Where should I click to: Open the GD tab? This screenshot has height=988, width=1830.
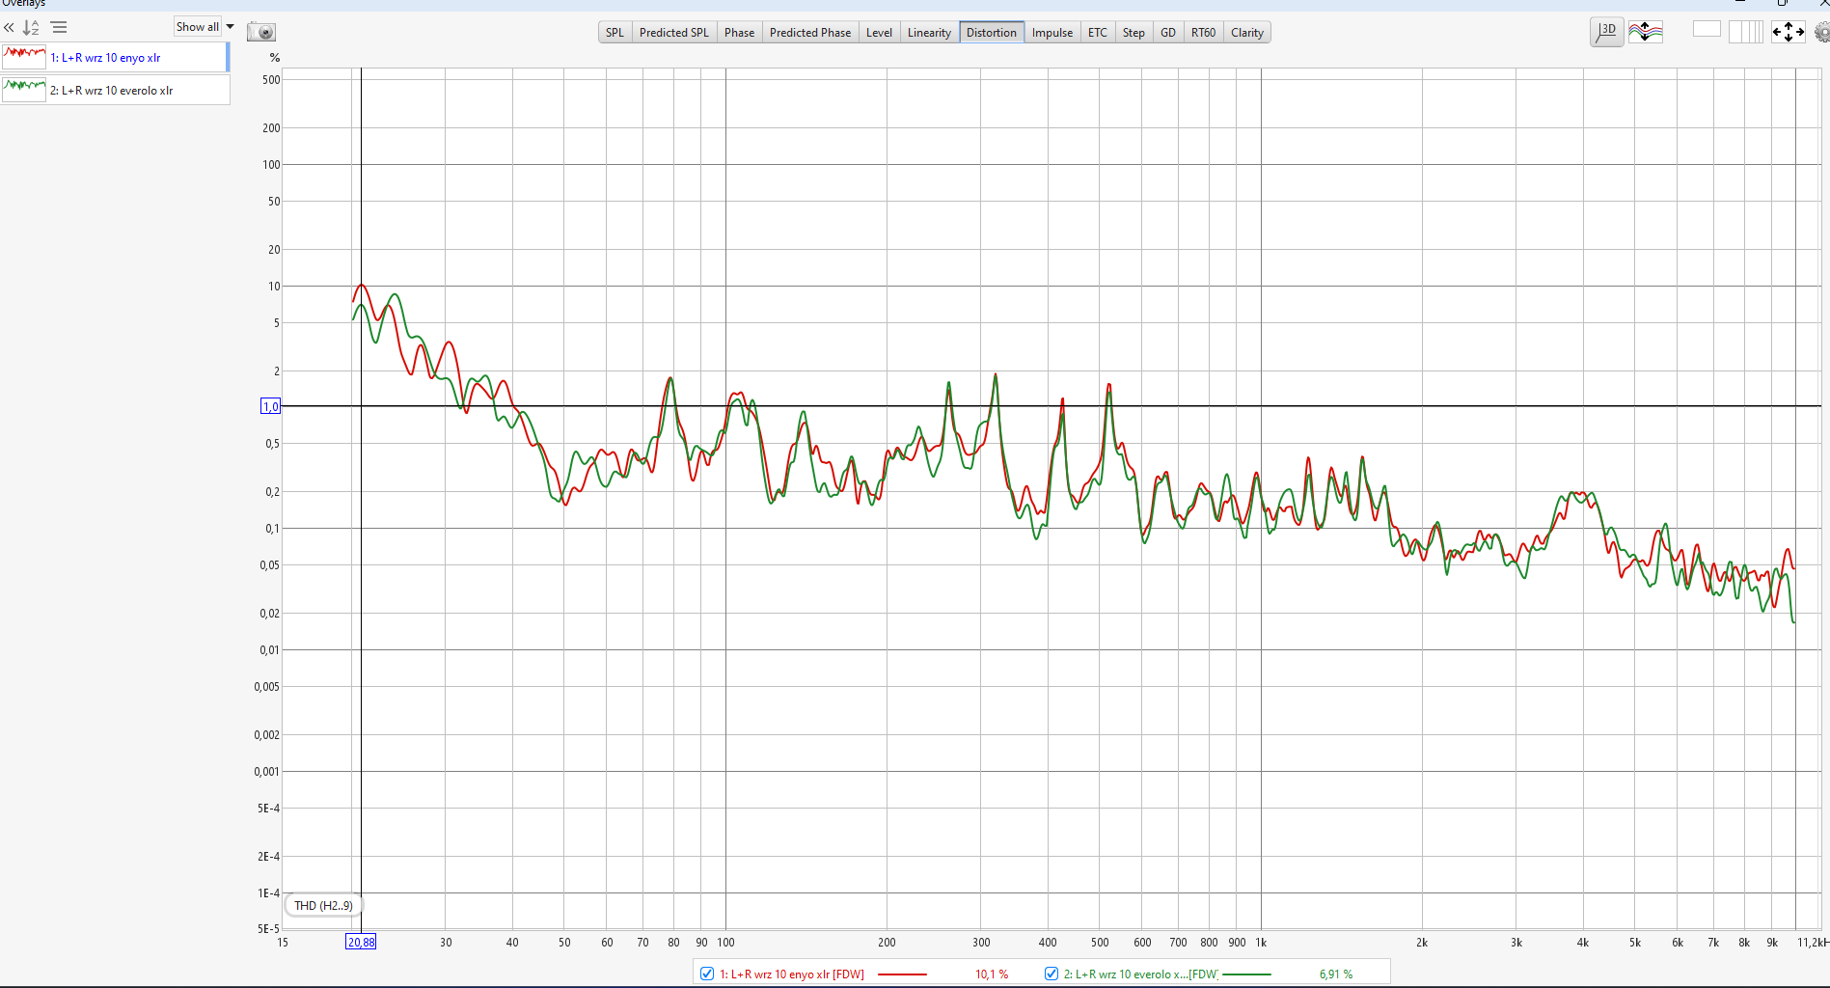(1168, 33)
